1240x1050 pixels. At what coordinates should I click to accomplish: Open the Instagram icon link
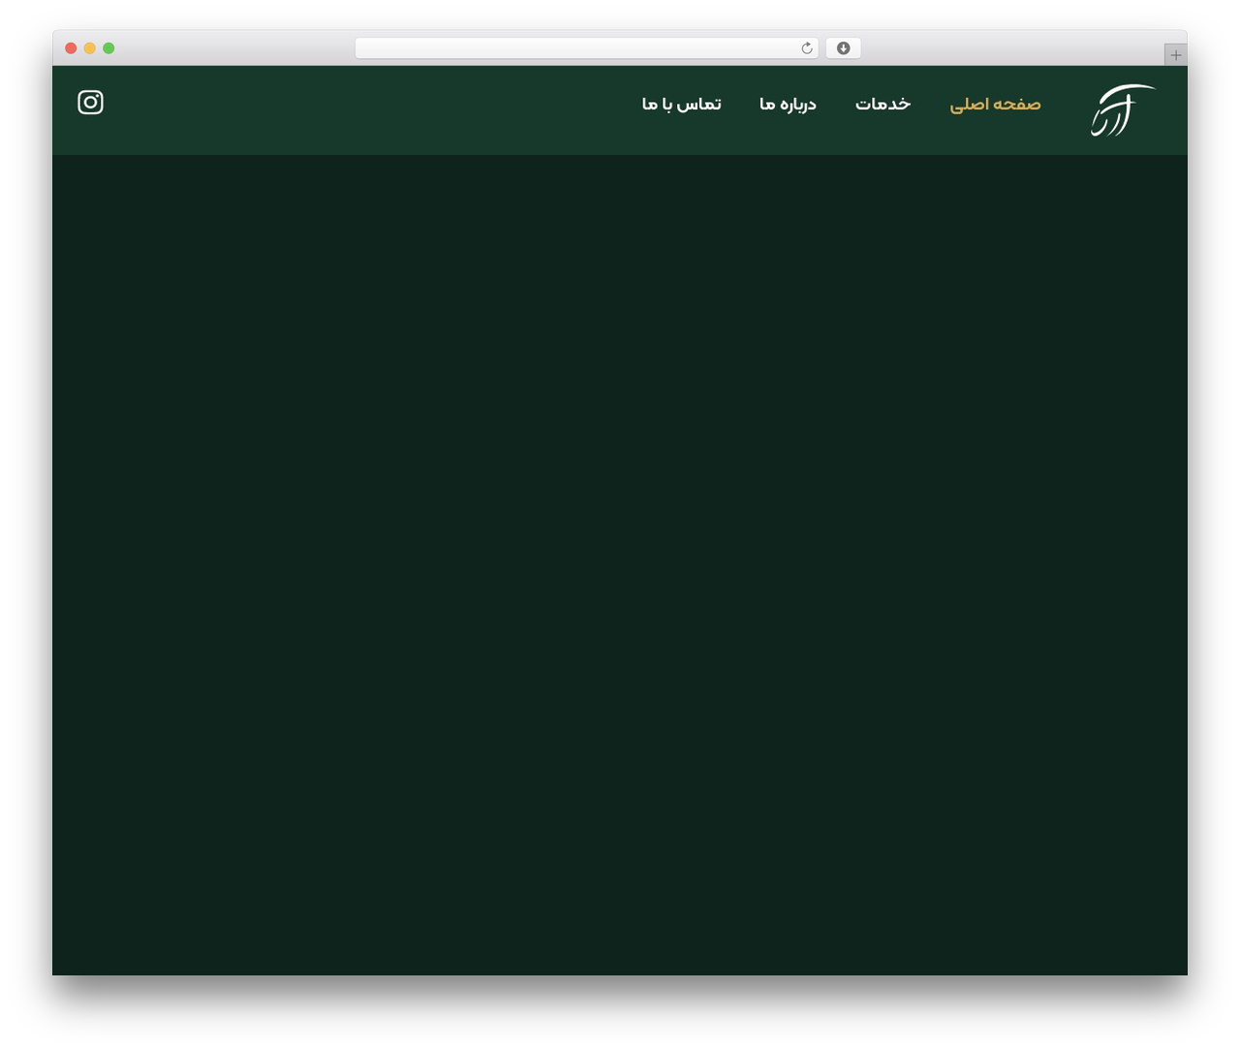point(90,102)
